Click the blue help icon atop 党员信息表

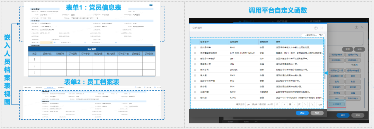(151, 5)
